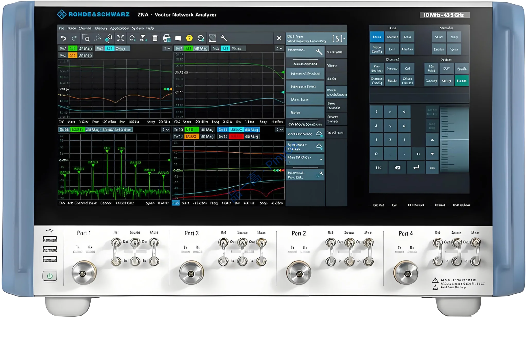Open help with the yellow question mark

[189, 38]
